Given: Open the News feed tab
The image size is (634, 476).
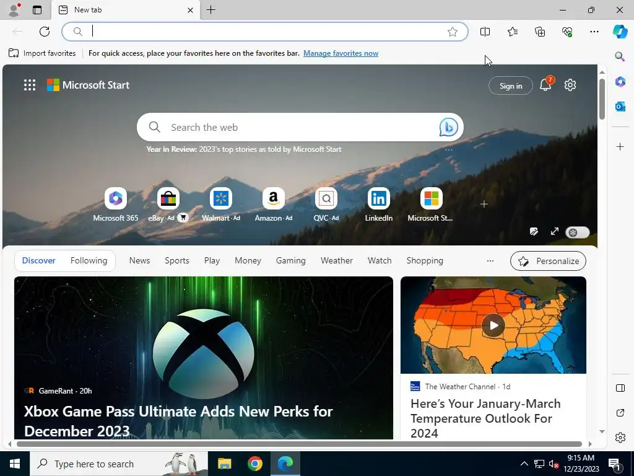Looking at the screenshot, I should (x=139, y=261).
